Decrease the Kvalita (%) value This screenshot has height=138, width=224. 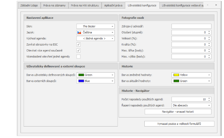209,46
